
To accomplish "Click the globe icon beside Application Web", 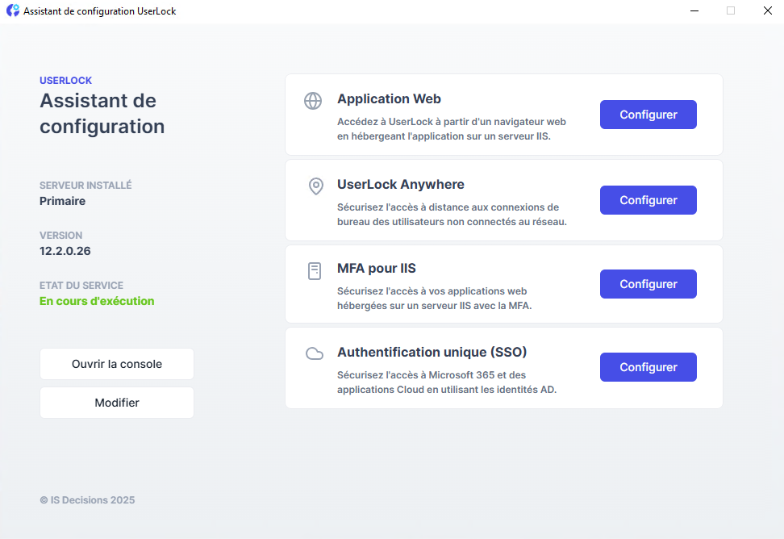I will tap(313, 101).
